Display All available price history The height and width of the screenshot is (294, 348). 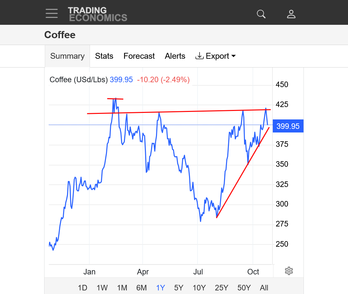click(264, 288)
